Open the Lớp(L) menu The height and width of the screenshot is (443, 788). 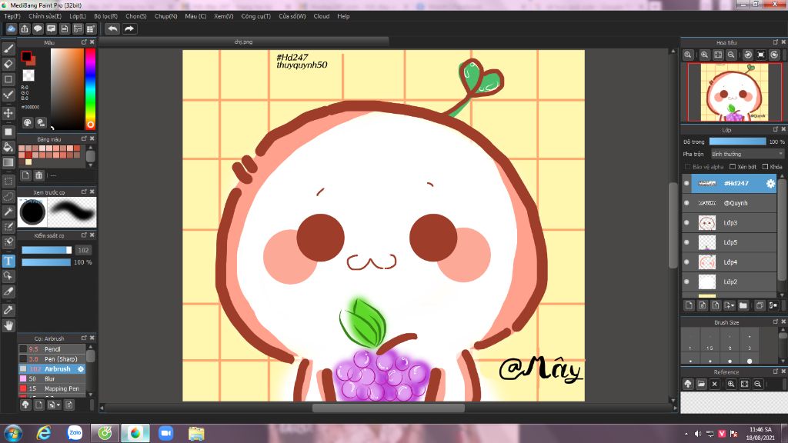click(x=78, y=16)
